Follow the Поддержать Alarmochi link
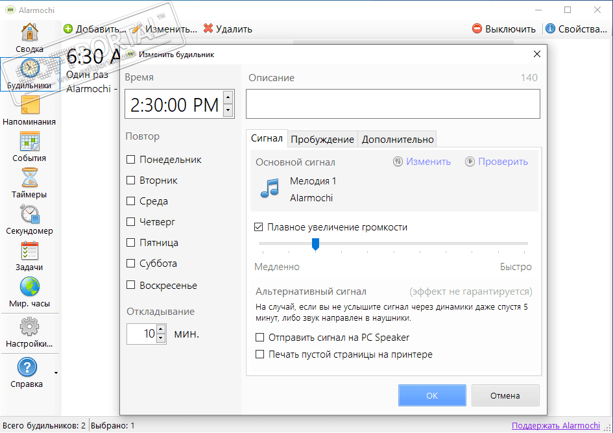Viewport: 613px width, 433px height. click(x=556, y=426)
